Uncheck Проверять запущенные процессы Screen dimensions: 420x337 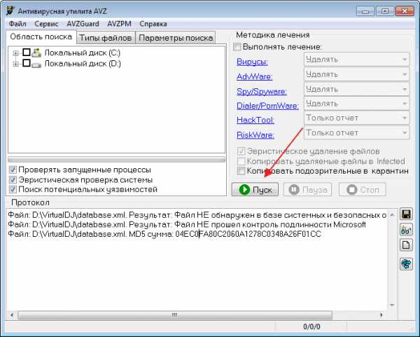(13, 170)
